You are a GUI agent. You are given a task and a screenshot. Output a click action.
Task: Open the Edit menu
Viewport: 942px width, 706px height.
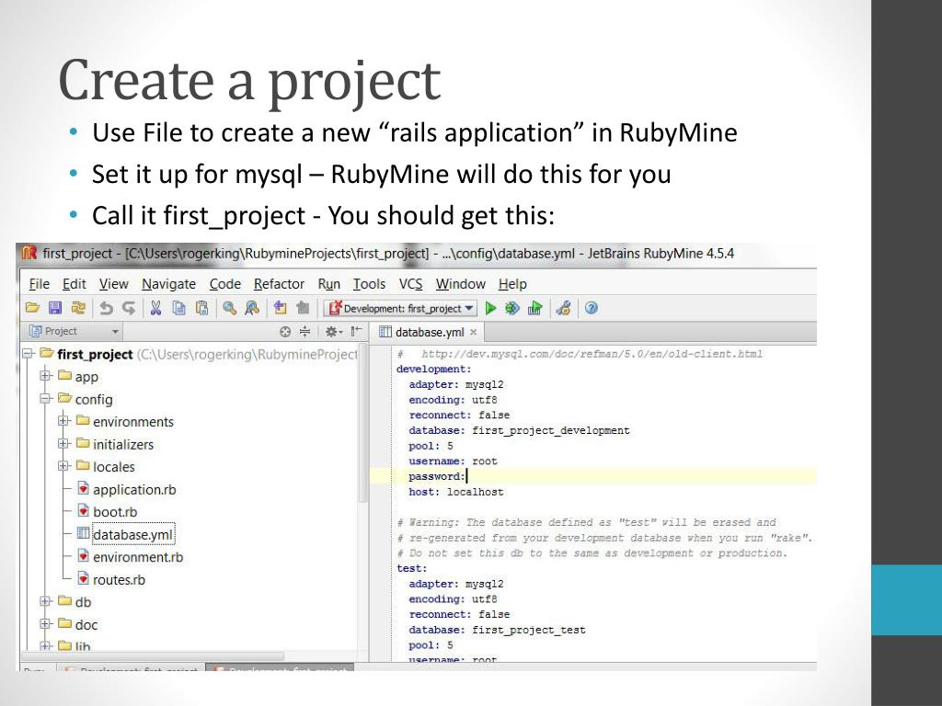pos(75,284)
